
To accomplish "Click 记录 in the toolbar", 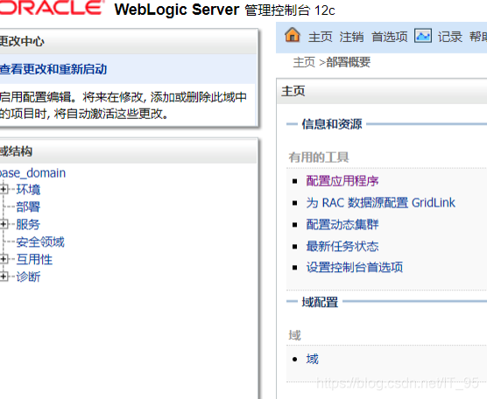I will 449,37.
